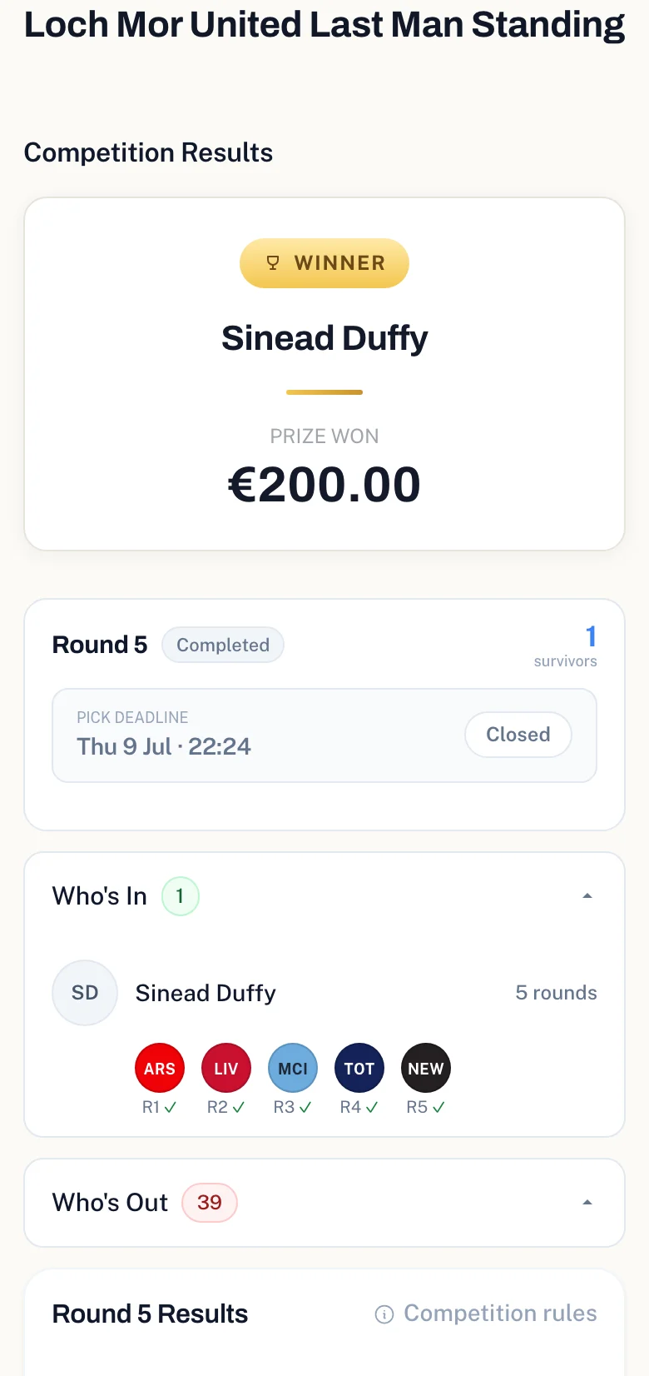Expand the Who's Out section arrow
This screenshot has width=649, height=1376.
pyautogui.click(x=587, y=1203)
